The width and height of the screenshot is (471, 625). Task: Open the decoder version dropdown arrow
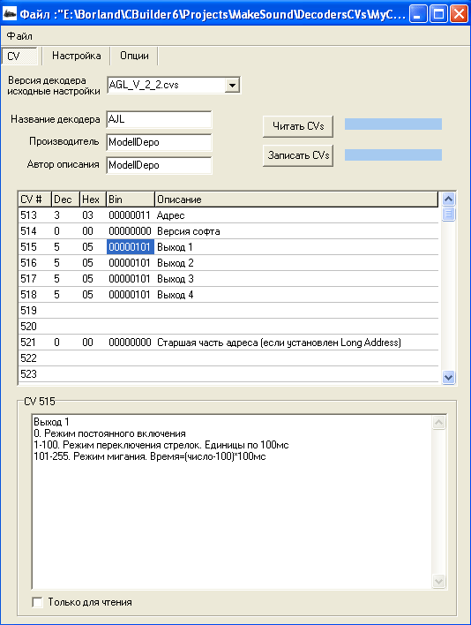pos(232,85)
